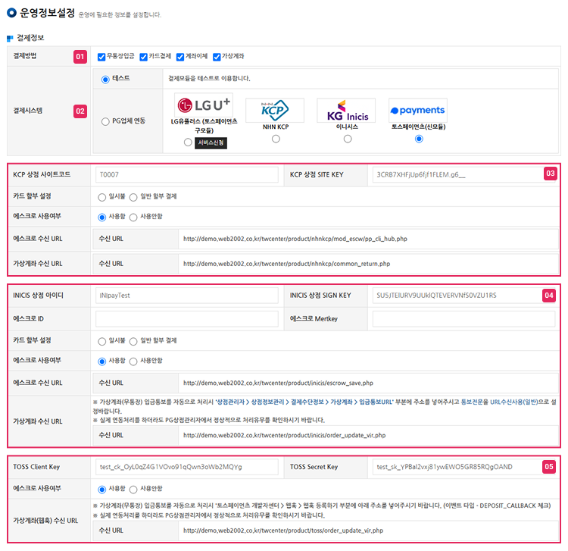This screenshot has width=568, height=551.
Task: Select 사용함 for KCP 에스크로
Action: [x=101, y=217]
